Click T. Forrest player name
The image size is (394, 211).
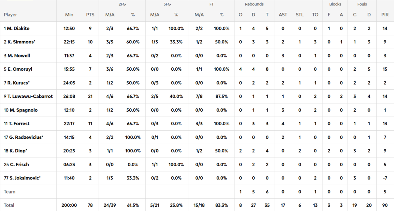(x=20, y=124)
